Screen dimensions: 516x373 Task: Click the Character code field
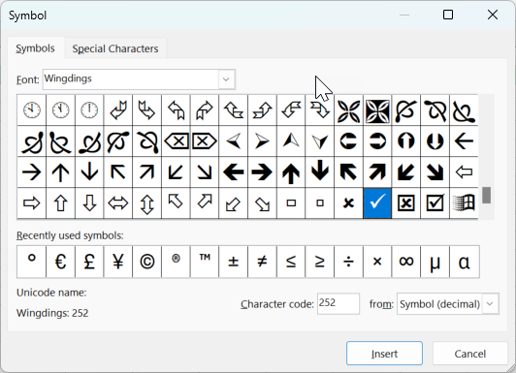[338, 303]
